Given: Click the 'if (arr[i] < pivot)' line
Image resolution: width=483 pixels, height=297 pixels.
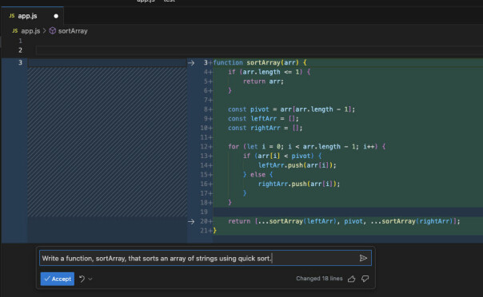Looking at the screenshot, I should [281, 156].
